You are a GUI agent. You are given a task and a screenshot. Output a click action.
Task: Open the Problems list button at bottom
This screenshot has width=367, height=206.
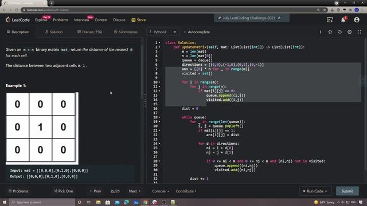click(x=18, y=191)
